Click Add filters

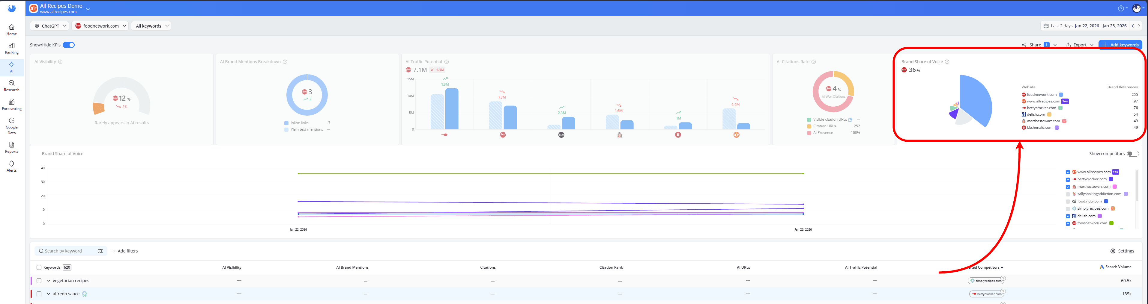click(125, 251)
